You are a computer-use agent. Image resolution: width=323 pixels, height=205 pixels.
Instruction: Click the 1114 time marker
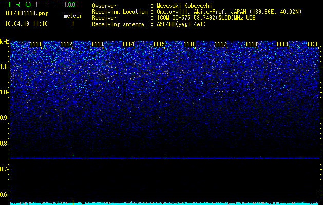pos(128,44)
